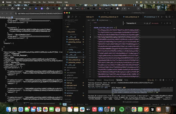Image resolution: width=176 pixels, height=114 pixels.
Task: Switch to the Debug Console tab
Action: coord(109,80)
